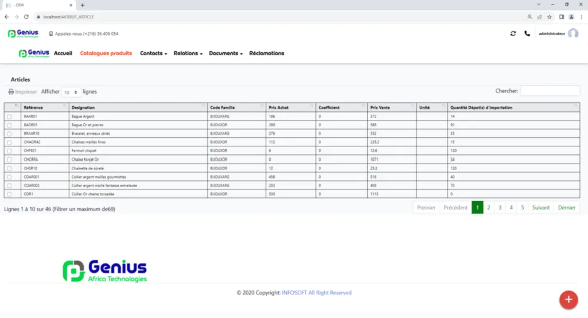Click the Appelez-nous phone number text

[x=87, y=34]
